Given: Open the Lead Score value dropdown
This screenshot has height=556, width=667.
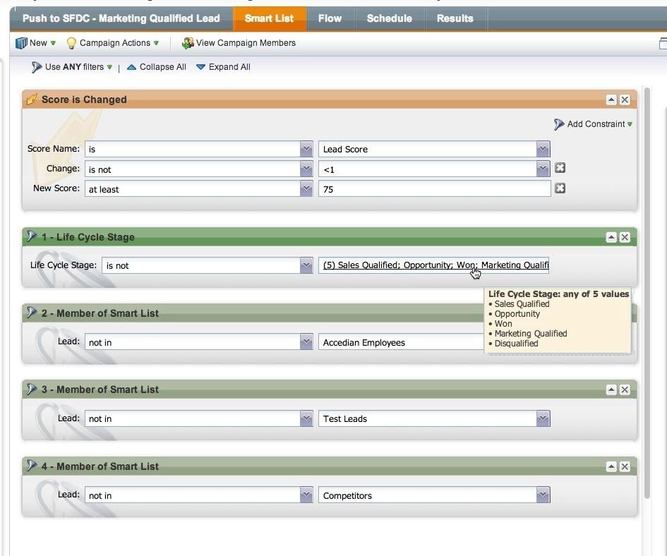Looking at the screenshot, I should click(x=543, y=150).
